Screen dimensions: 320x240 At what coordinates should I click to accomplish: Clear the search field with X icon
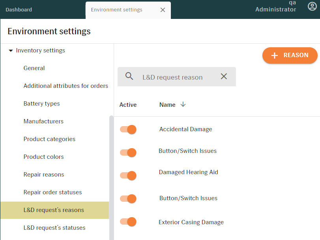(x=224, y=76)
